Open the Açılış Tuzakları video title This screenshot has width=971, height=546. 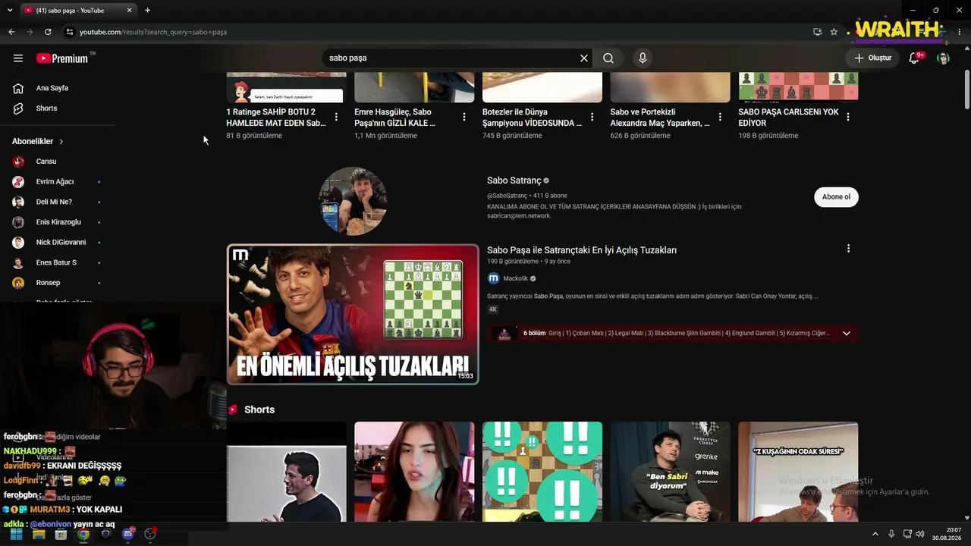[x=582, y=250]
